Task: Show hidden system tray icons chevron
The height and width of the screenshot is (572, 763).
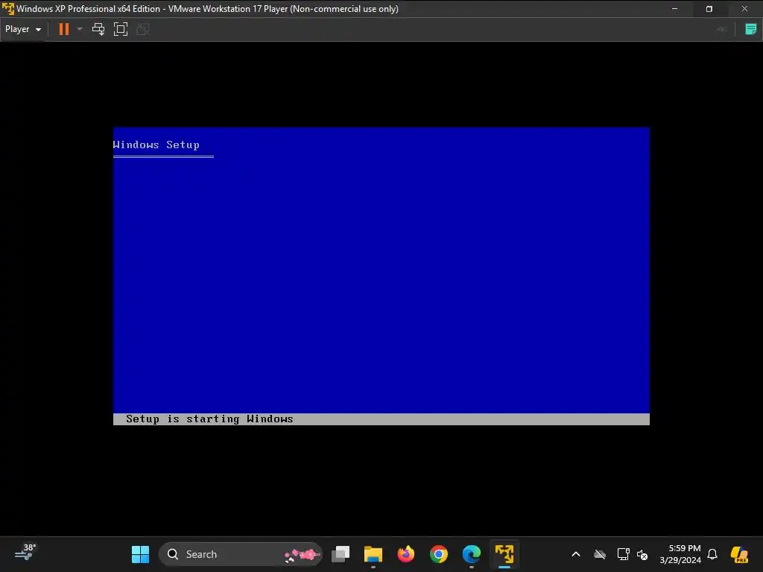Action: [576, 554]
